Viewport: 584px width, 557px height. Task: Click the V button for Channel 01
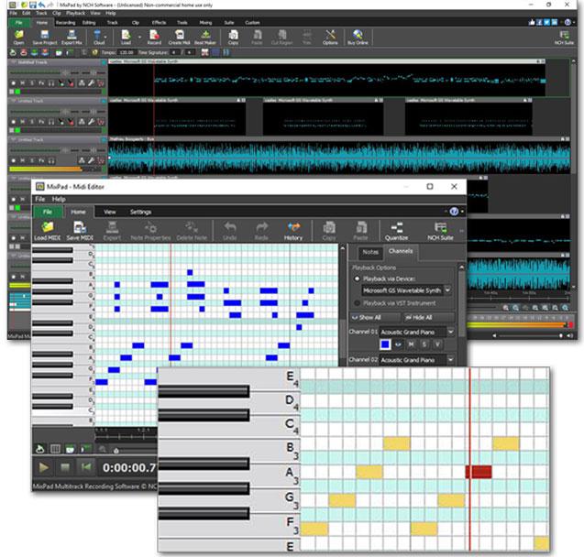tap(437, 344)
